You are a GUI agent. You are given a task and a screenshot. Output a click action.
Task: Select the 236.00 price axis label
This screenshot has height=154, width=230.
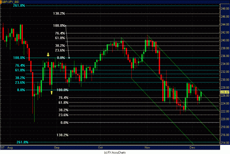[225, 56]
